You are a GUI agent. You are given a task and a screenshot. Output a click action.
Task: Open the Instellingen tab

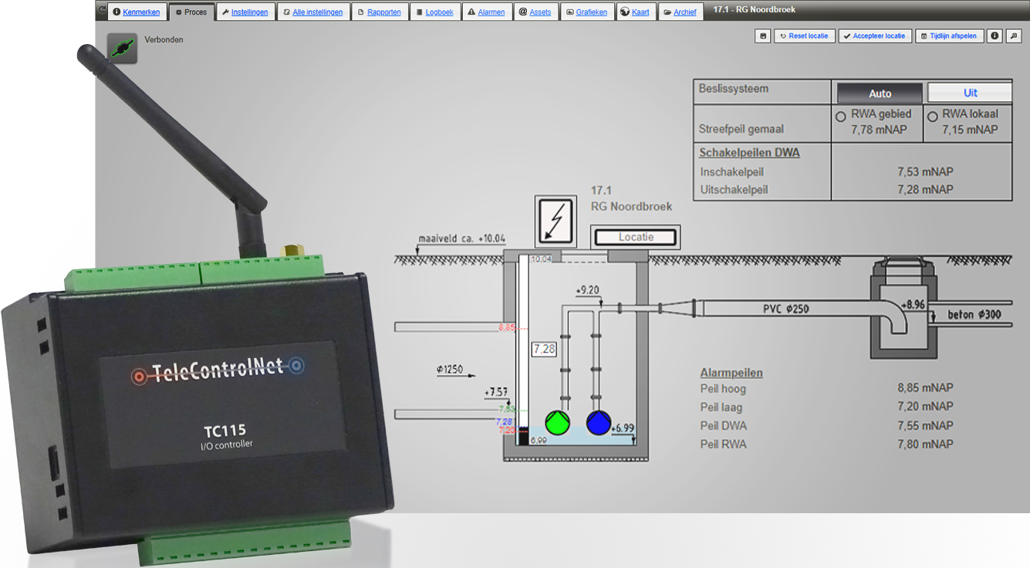pos(245,12)
